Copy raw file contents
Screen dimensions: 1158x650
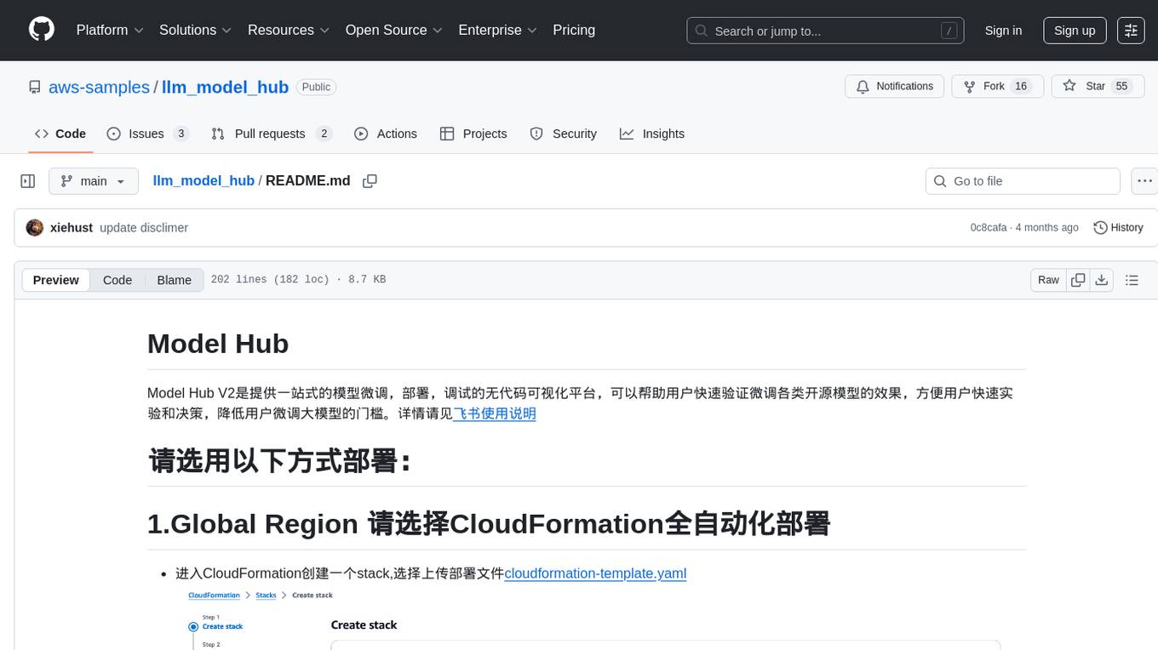click(x=1078, y=280)
